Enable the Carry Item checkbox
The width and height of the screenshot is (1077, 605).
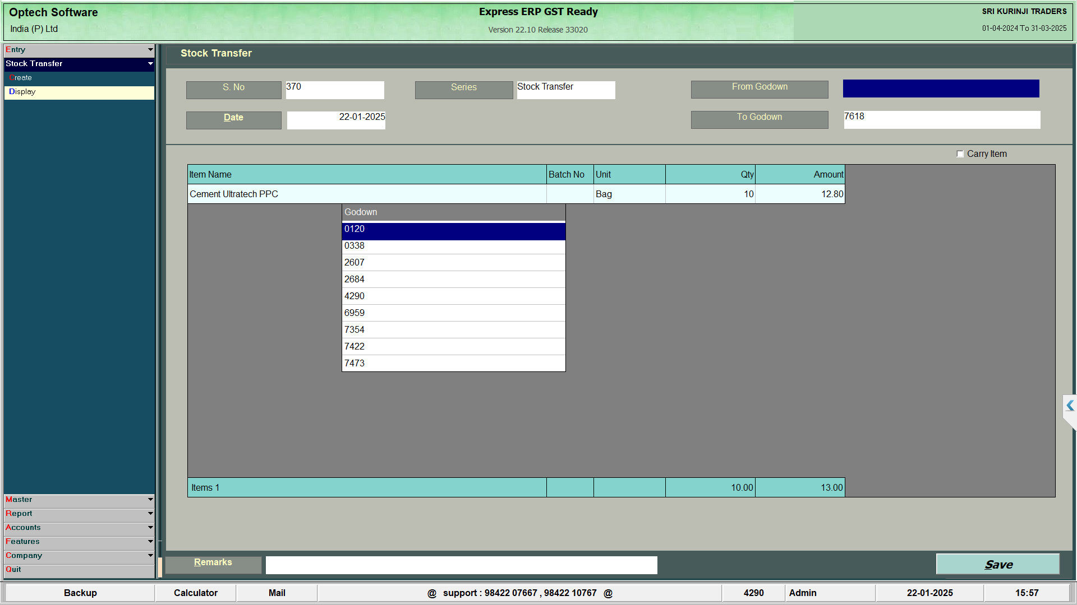pos(960,154)
